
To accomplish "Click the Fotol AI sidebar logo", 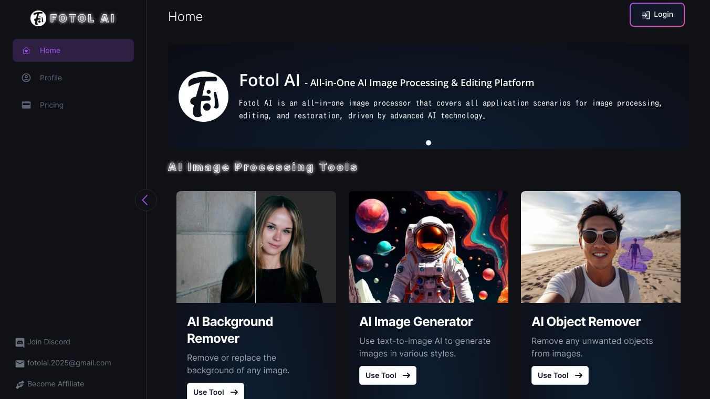I will (38, 18).
